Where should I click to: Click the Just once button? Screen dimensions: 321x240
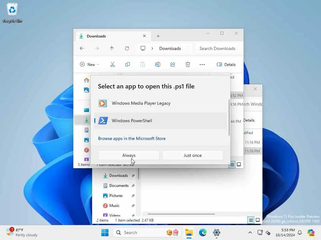192,156
